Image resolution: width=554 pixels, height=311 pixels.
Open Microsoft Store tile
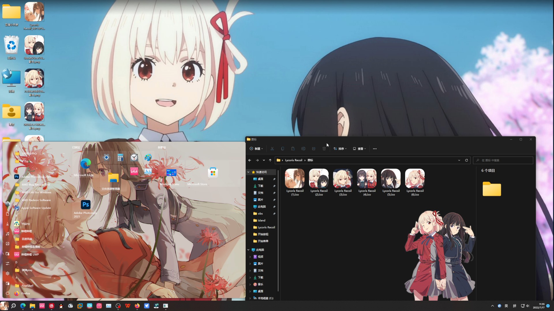(x=213, y=173)
